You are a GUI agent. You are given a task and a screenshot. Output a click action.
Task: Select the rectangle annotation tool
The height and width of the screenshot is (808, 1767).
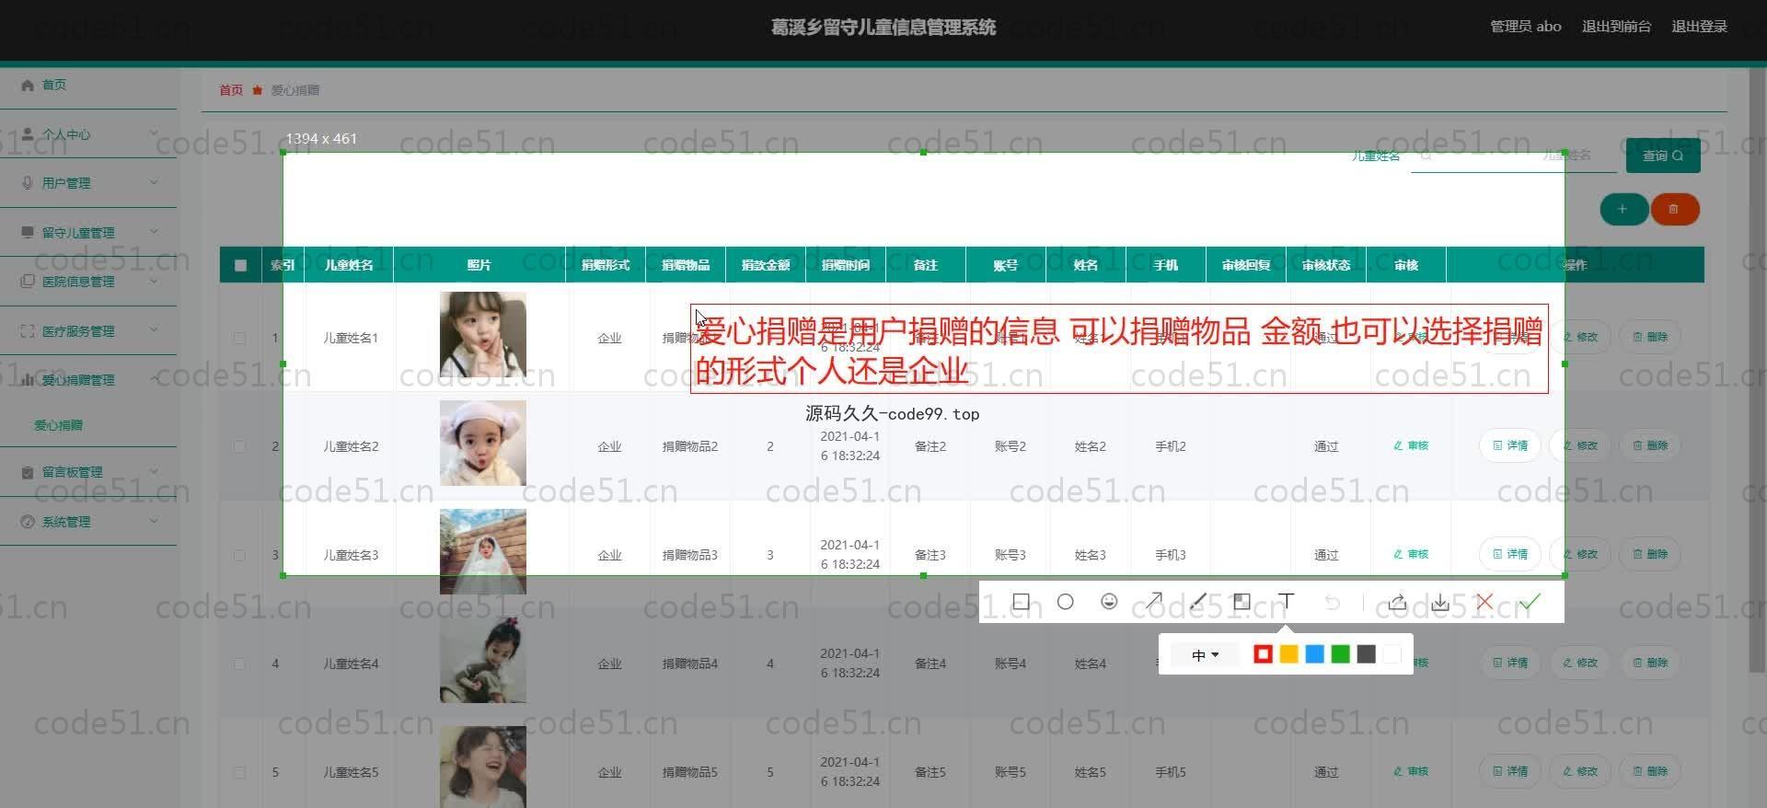(x=1021, y=602)
